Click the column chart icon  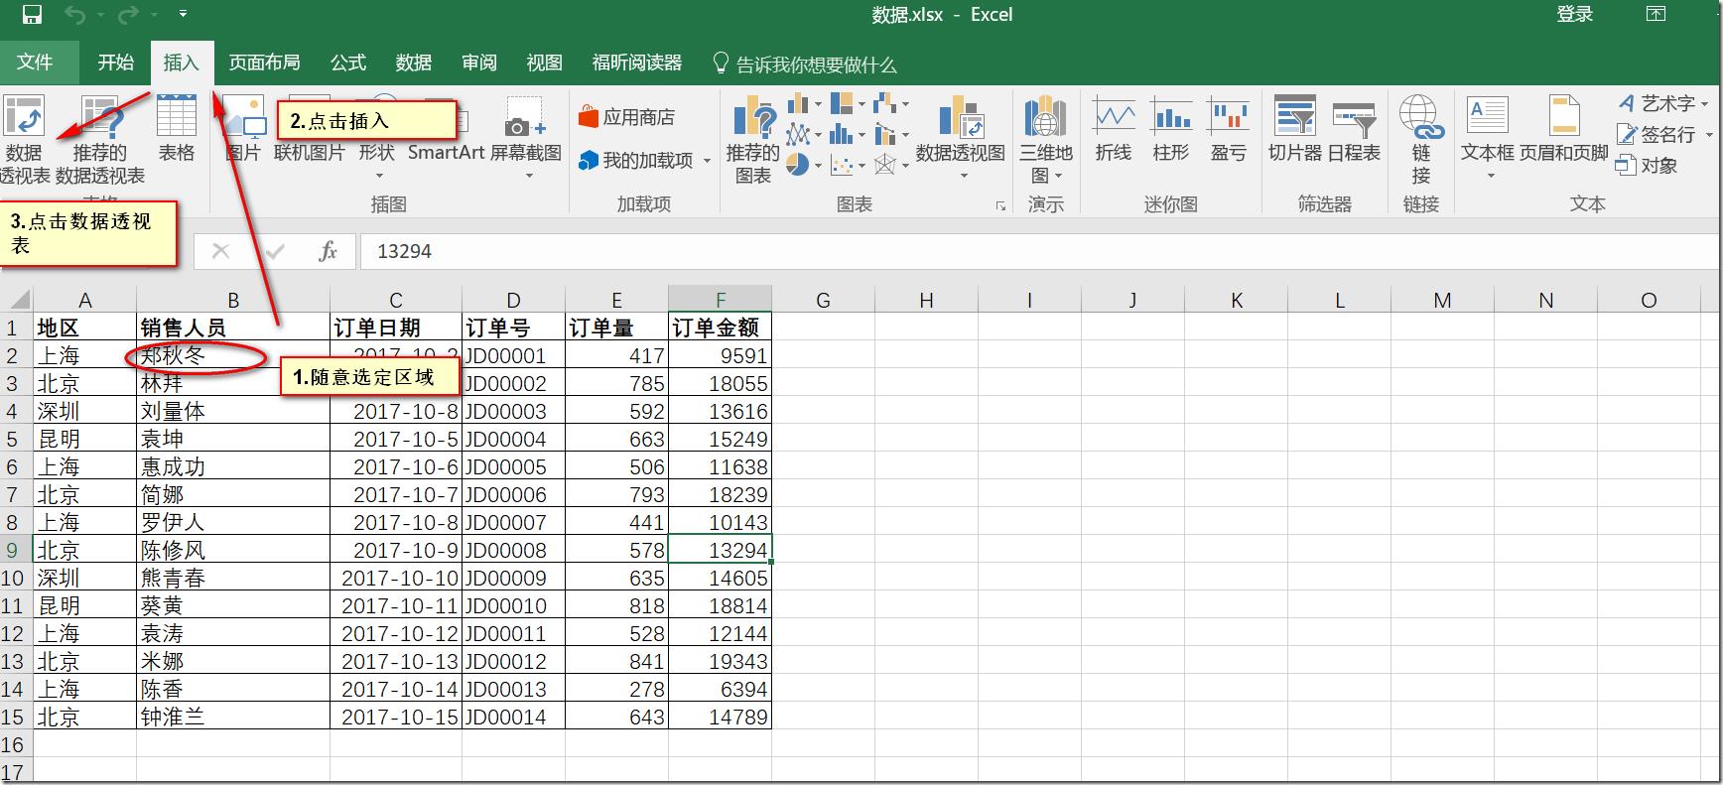click(x=798, y=103)
